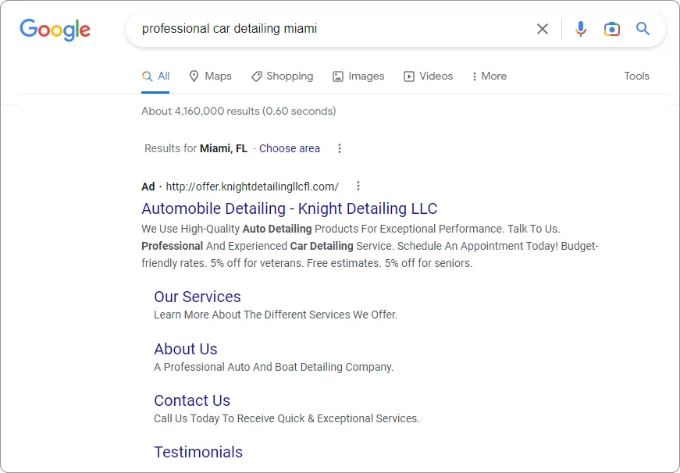Open the About Us sitelink

[186, 349]
